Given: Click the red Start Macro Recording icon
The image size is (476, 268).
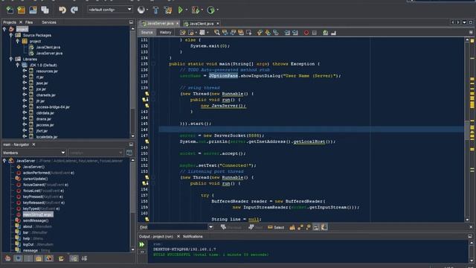Looking at the screenshot, I should tap(306, 33).
